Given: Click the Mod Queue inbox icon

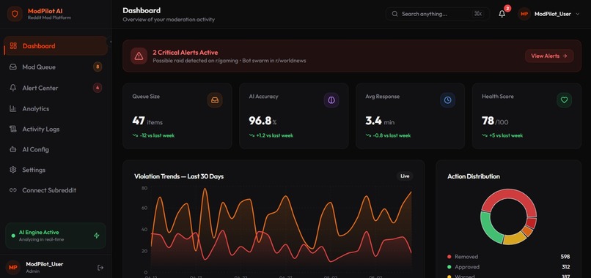Looking at the screenshot, I should click(13, 67).
